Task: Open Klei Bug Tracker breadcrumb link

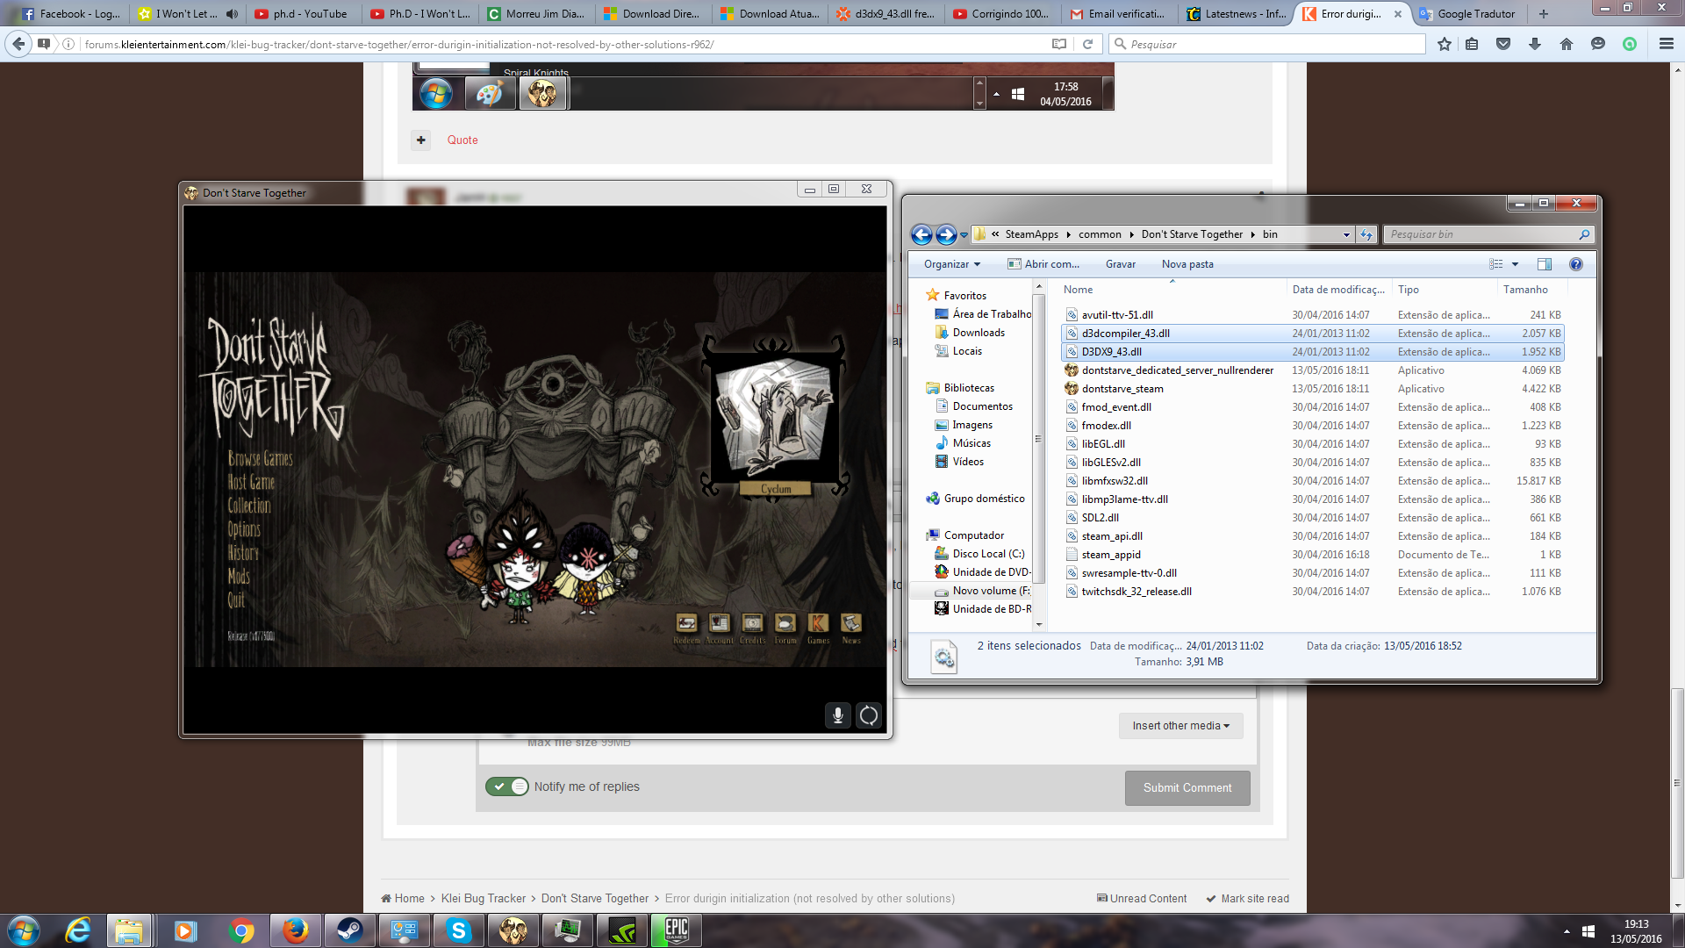Action: click(x=484, y=899)
